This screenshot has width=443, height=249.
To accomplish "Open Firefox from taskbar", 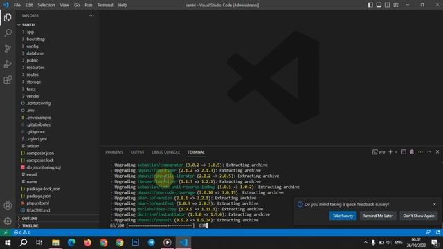I will coord(87,243).
